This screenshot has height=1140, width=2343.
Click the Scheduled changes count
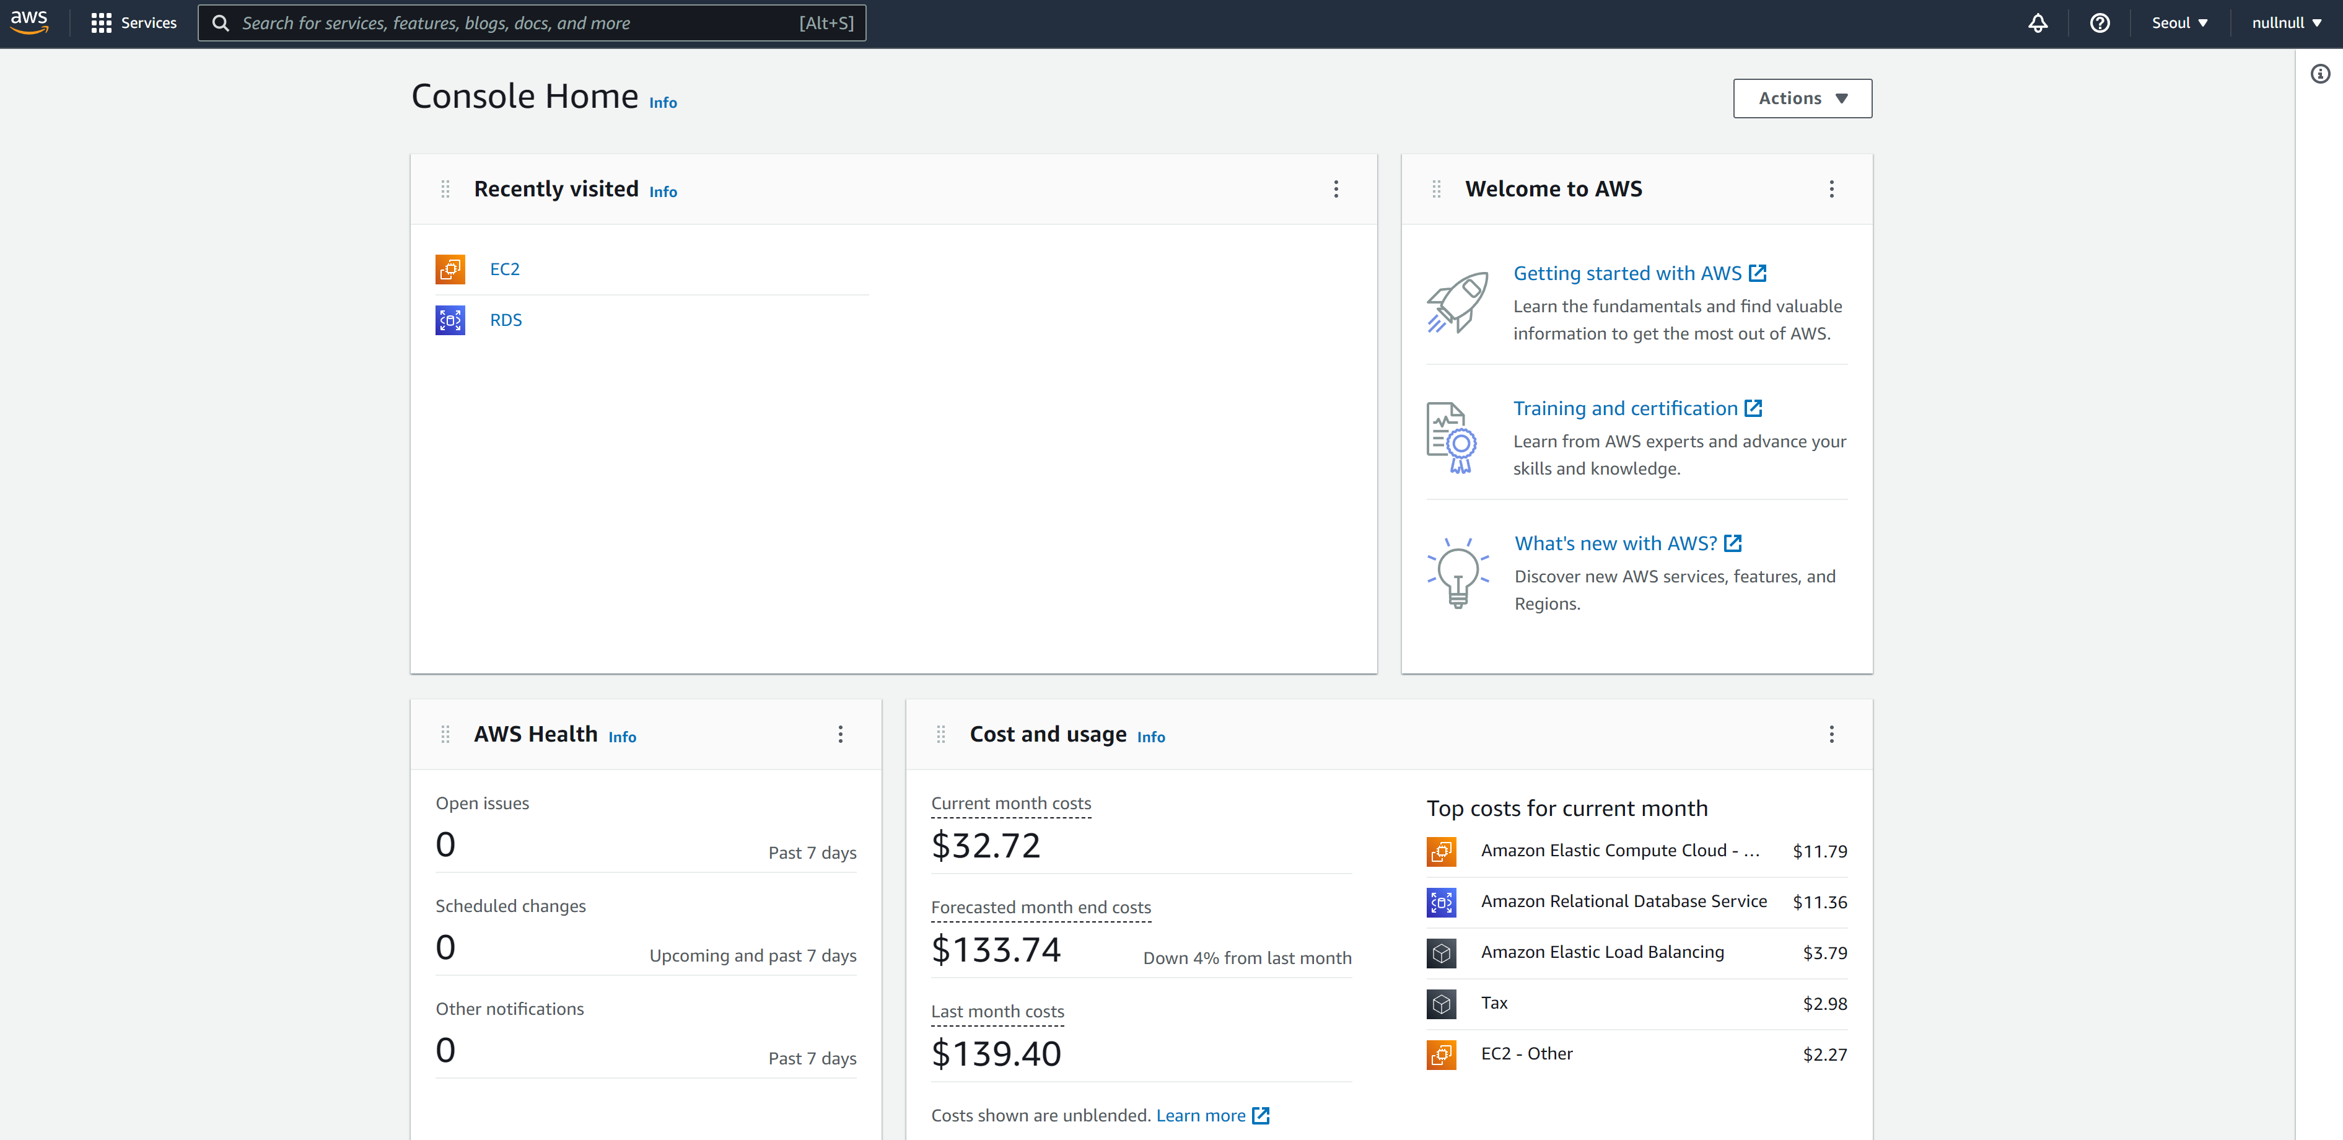[x=445, y=948]
